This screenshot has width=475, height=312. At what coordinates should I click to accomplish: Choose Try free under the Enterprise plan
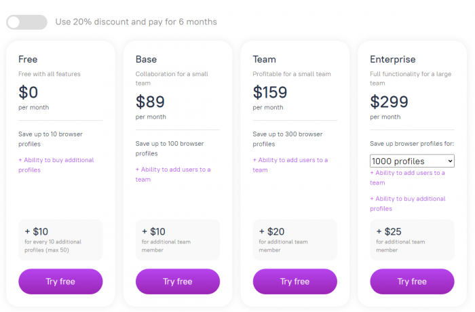click(412, 281)
